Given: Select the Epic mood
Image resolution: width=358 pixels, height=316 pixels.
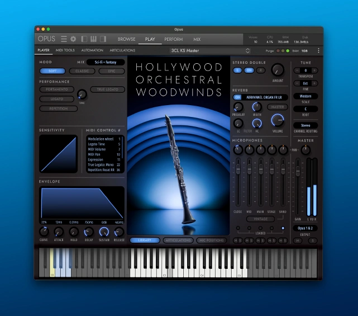Looking at the screenshot, I should (112, 71).
